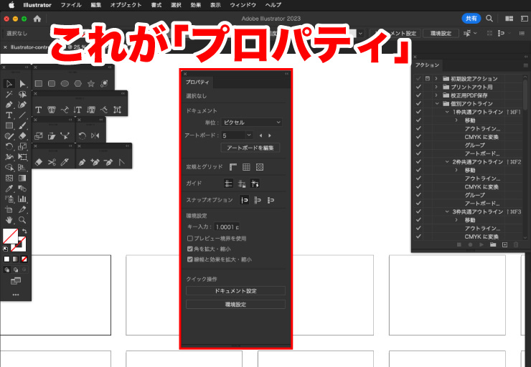Select the Paintbrush tool
Image resolution: width=531 pixels, height=367 pixels.
(x=22, y=126)
